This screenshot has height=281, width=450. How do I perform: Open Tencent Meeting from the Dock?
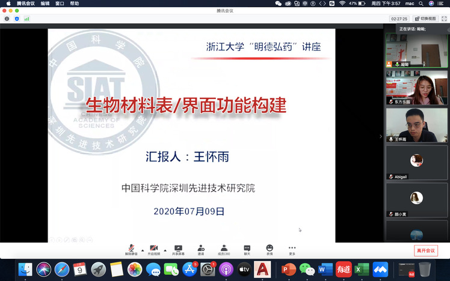[380, 269]
